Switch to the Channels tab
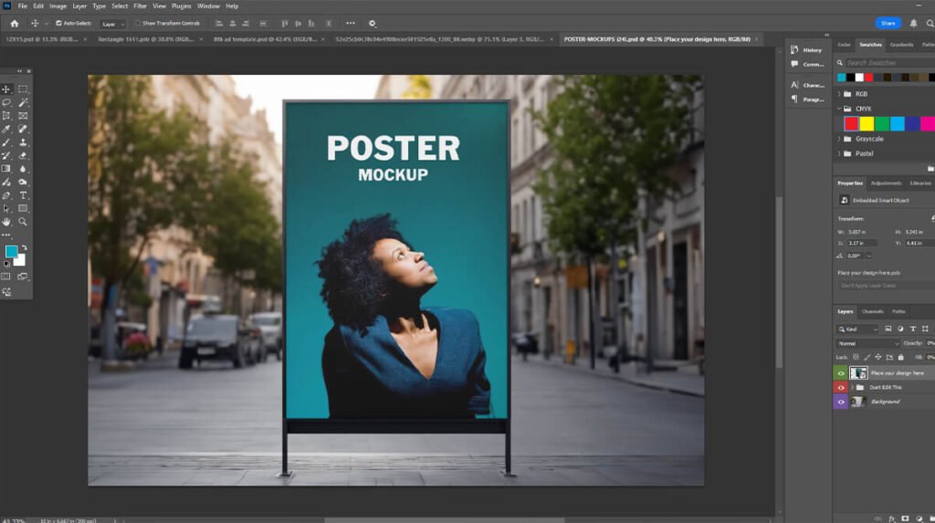 click(872, 311)
